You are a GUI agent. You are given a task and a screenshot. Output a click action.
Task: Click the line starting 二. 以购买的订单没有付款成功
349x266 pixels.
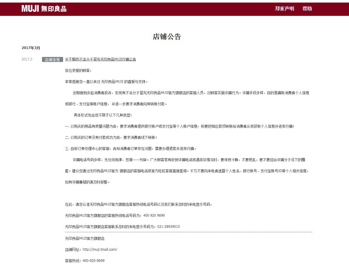pos(111,137)
